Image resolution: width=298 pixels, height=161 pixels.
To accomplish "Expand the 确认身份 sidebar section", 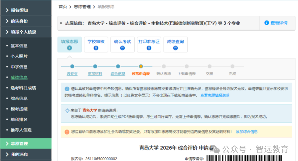I will (x=26, y=21).
